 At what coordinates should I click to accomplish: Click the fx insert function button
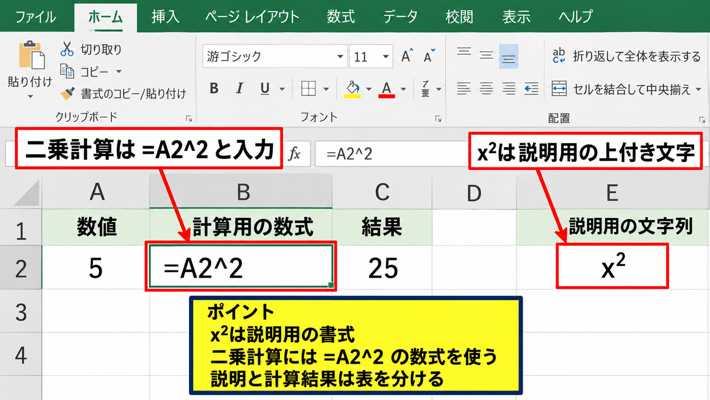pyautogui.click(x=294, y=153)
